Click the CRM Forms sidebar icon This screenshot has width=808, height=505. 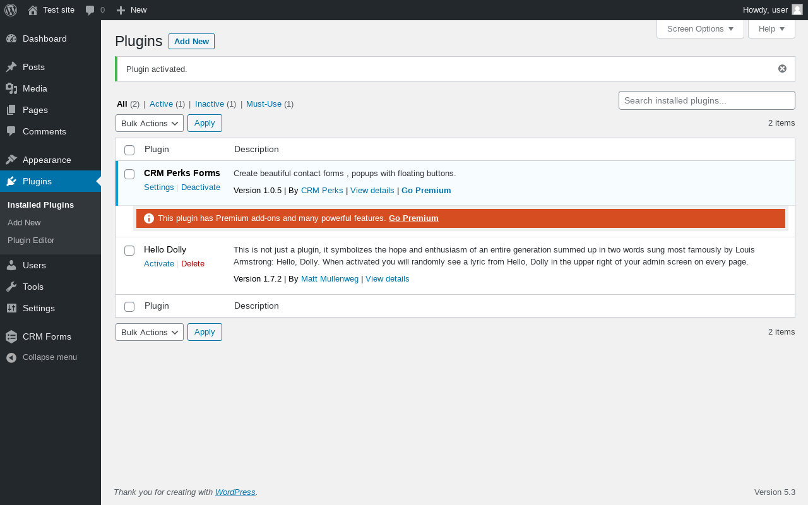point(11,336)
